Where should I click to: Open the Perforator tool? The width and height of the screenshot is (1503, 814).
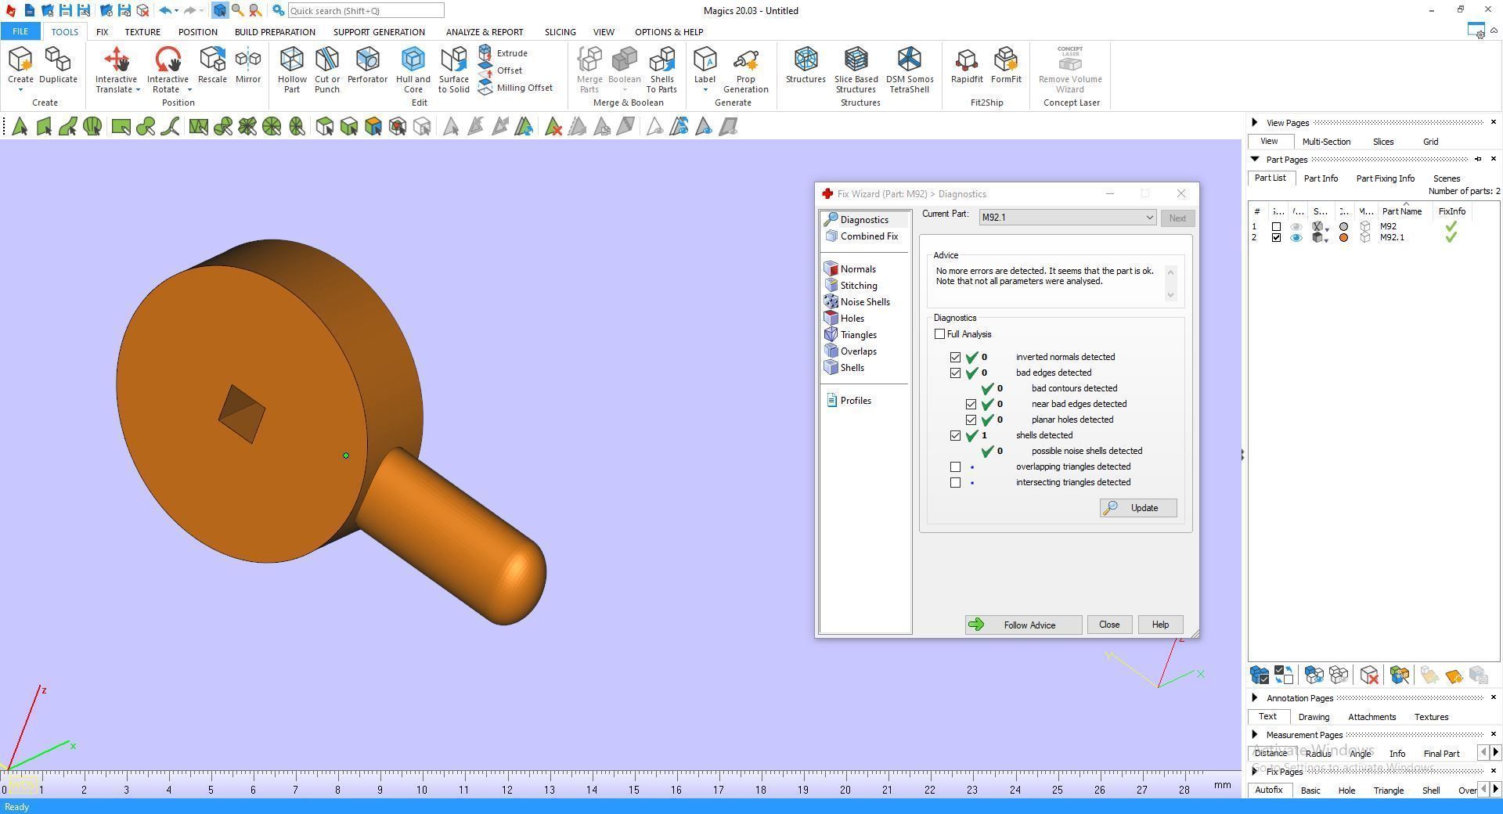[367, 65]
